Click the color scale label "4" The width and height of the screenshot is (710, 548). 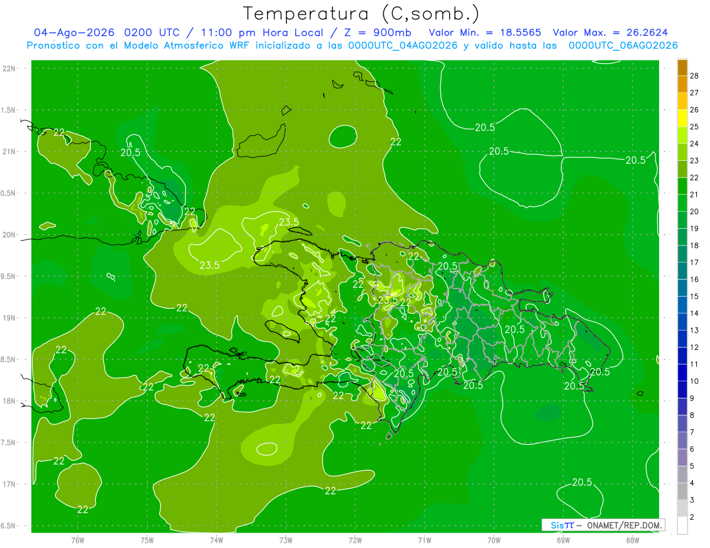[x=692, y=483]
